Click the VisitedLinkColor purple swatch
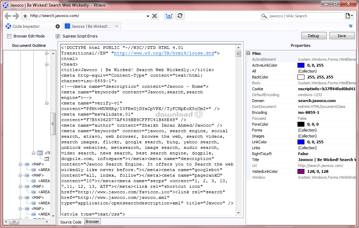 coord(301,171)
